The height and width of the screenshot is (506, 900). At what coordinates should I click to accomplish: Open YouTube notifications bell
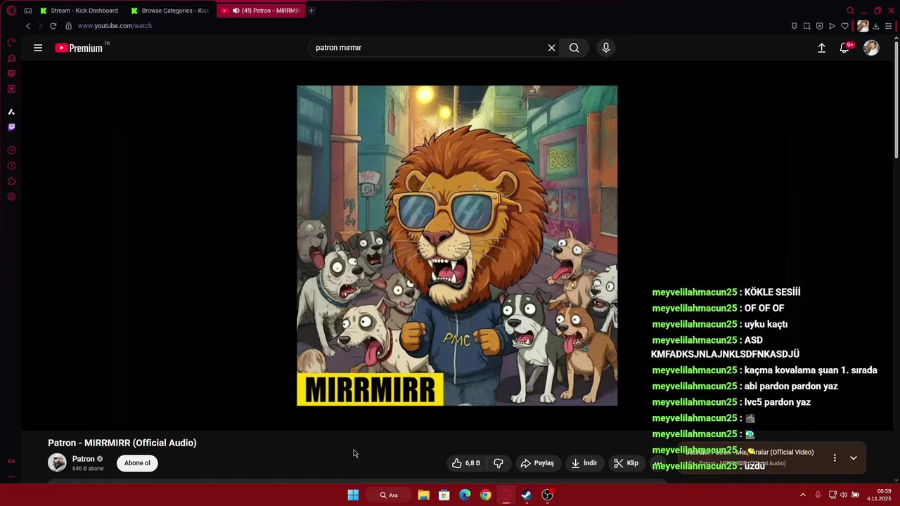click(x=845, y=48)
